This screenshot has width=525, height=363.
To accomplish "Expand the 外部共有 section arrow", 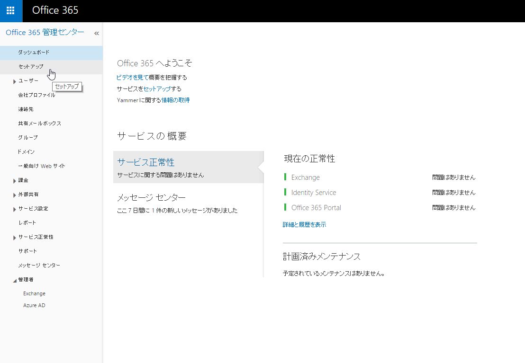I will [x=14, y=195].
